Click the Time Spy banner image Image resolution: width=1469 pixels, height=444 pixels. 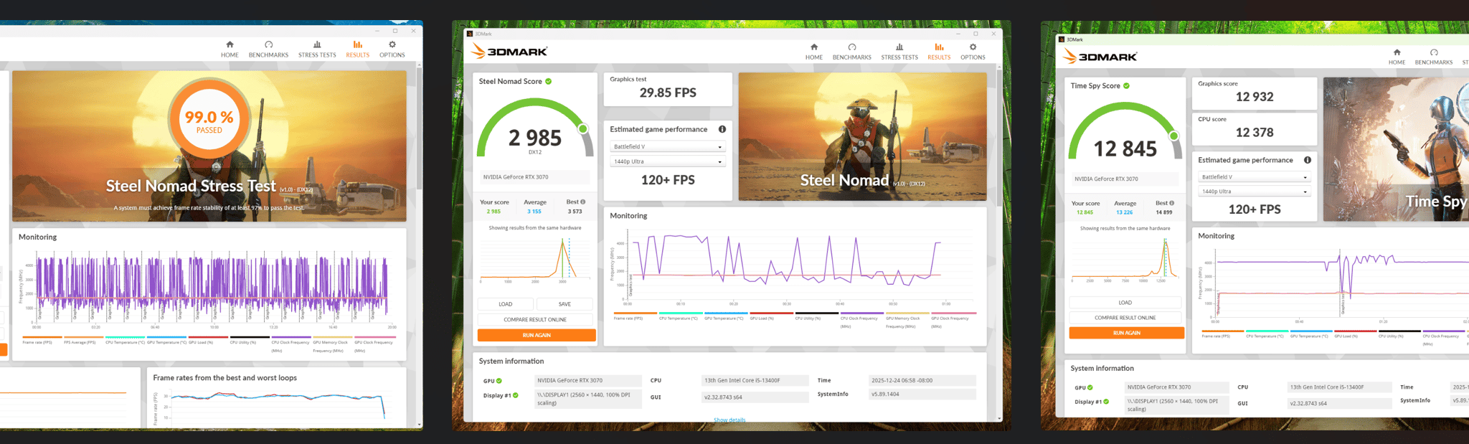coord(1396,149)
